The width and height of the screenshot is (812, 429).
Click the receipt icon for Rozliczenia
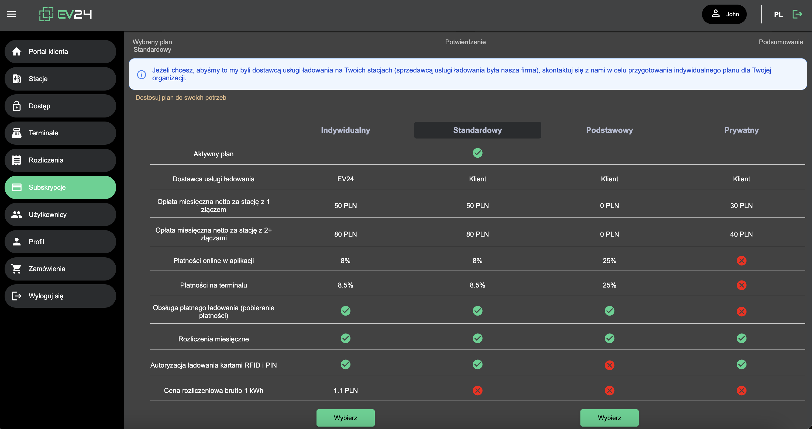point(17,160)
